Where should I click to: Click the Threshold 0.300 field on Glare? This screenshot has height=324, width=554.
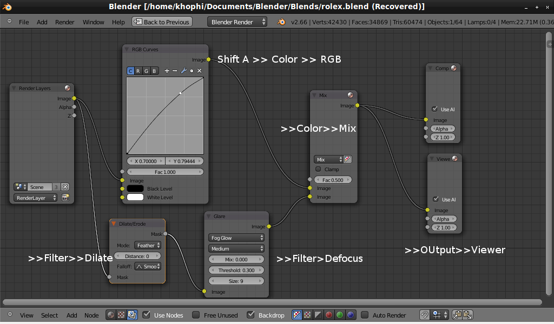236,271
